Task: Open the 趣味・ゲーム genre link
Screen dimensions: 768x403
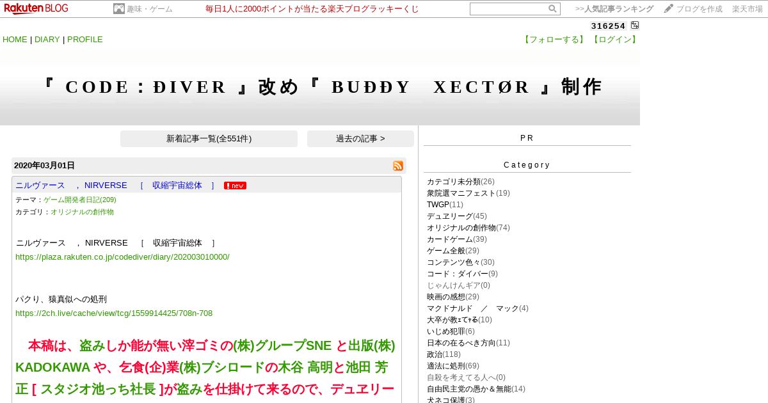Action: 150,9
